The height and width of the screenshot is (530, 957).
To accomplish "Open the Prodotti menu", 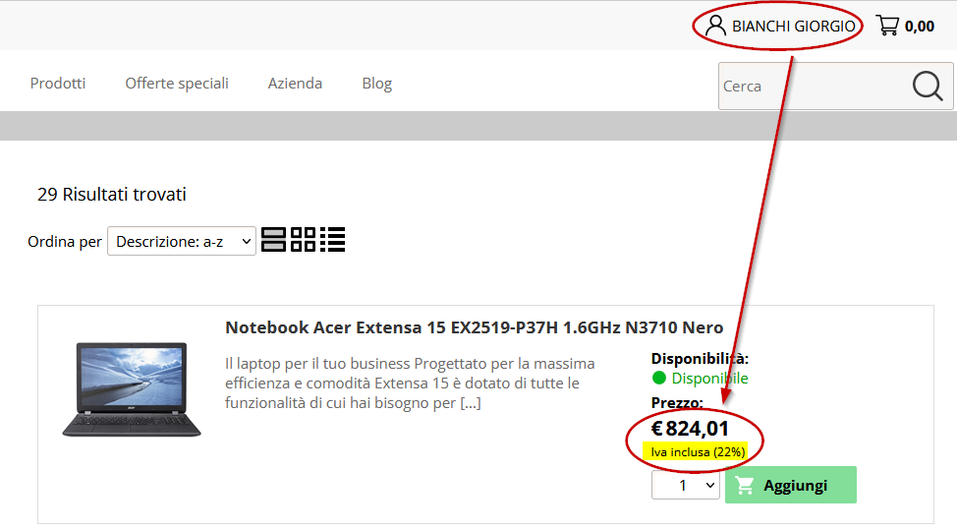I will click(58, 83).
